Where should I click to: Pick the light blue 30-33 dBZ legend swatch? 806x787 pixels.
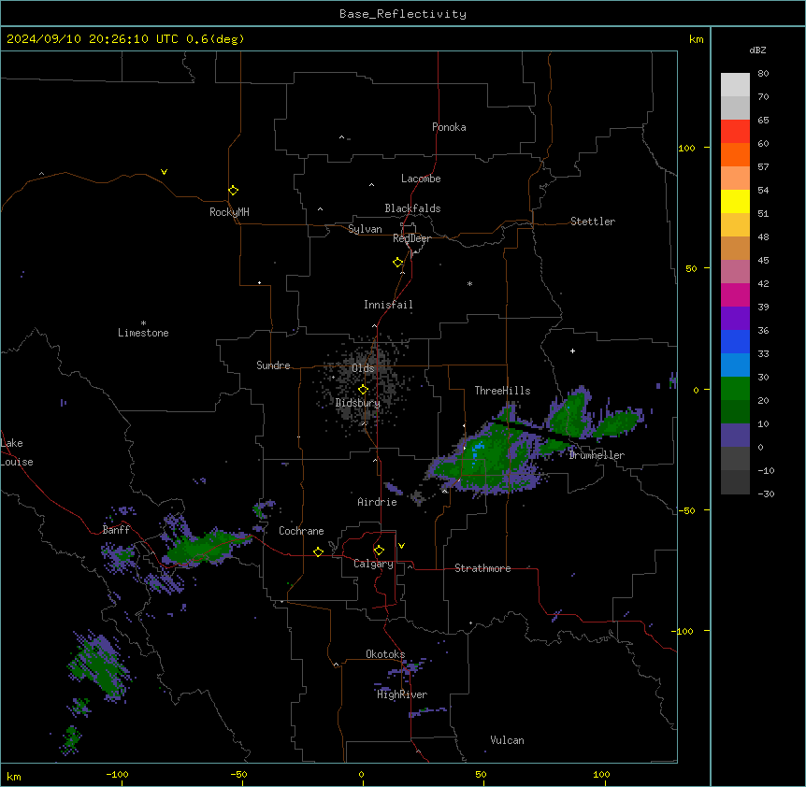[735, 365]
